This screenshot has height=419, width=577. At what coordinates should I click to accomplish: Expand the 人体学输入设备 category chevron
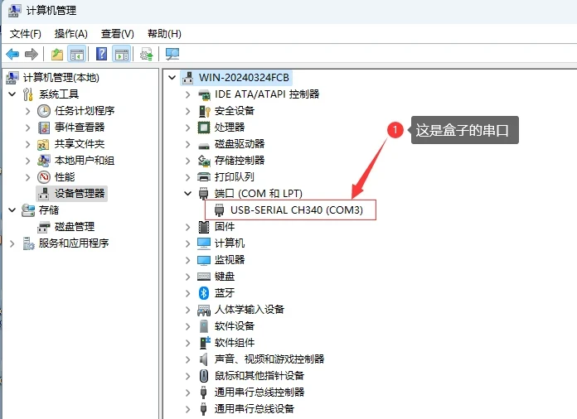pos(187,310)
